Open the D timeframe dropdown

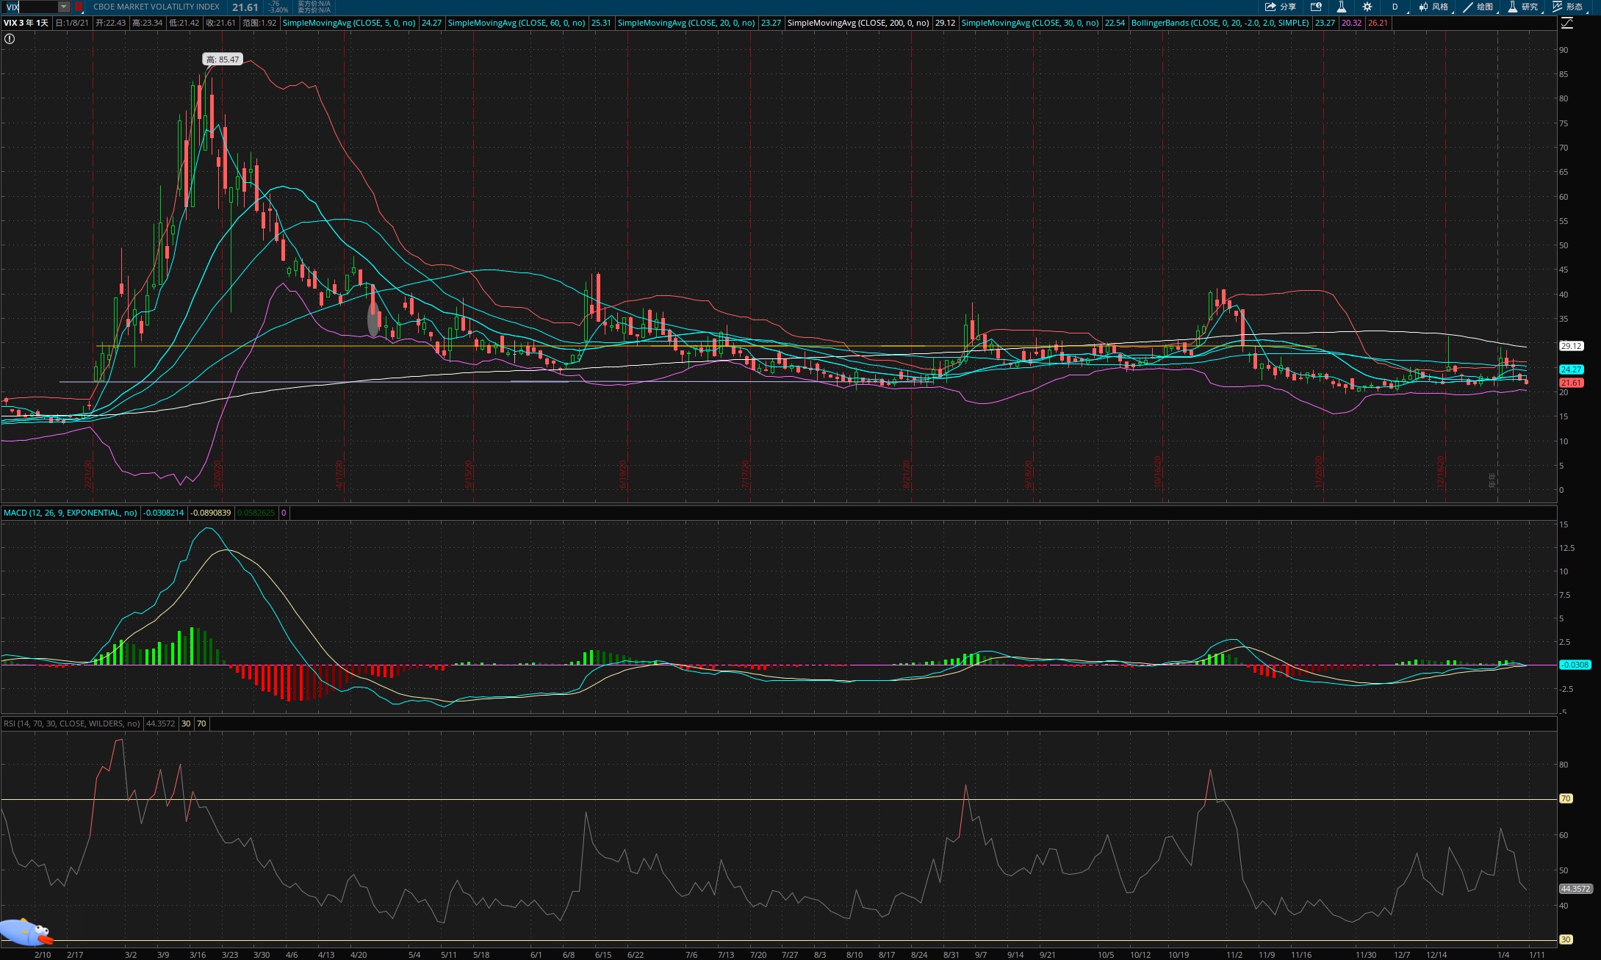[1396, 7]
